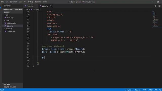Screen dimensions: 162x91
Task: Open the Help menu
Action: tap(45, 2)
